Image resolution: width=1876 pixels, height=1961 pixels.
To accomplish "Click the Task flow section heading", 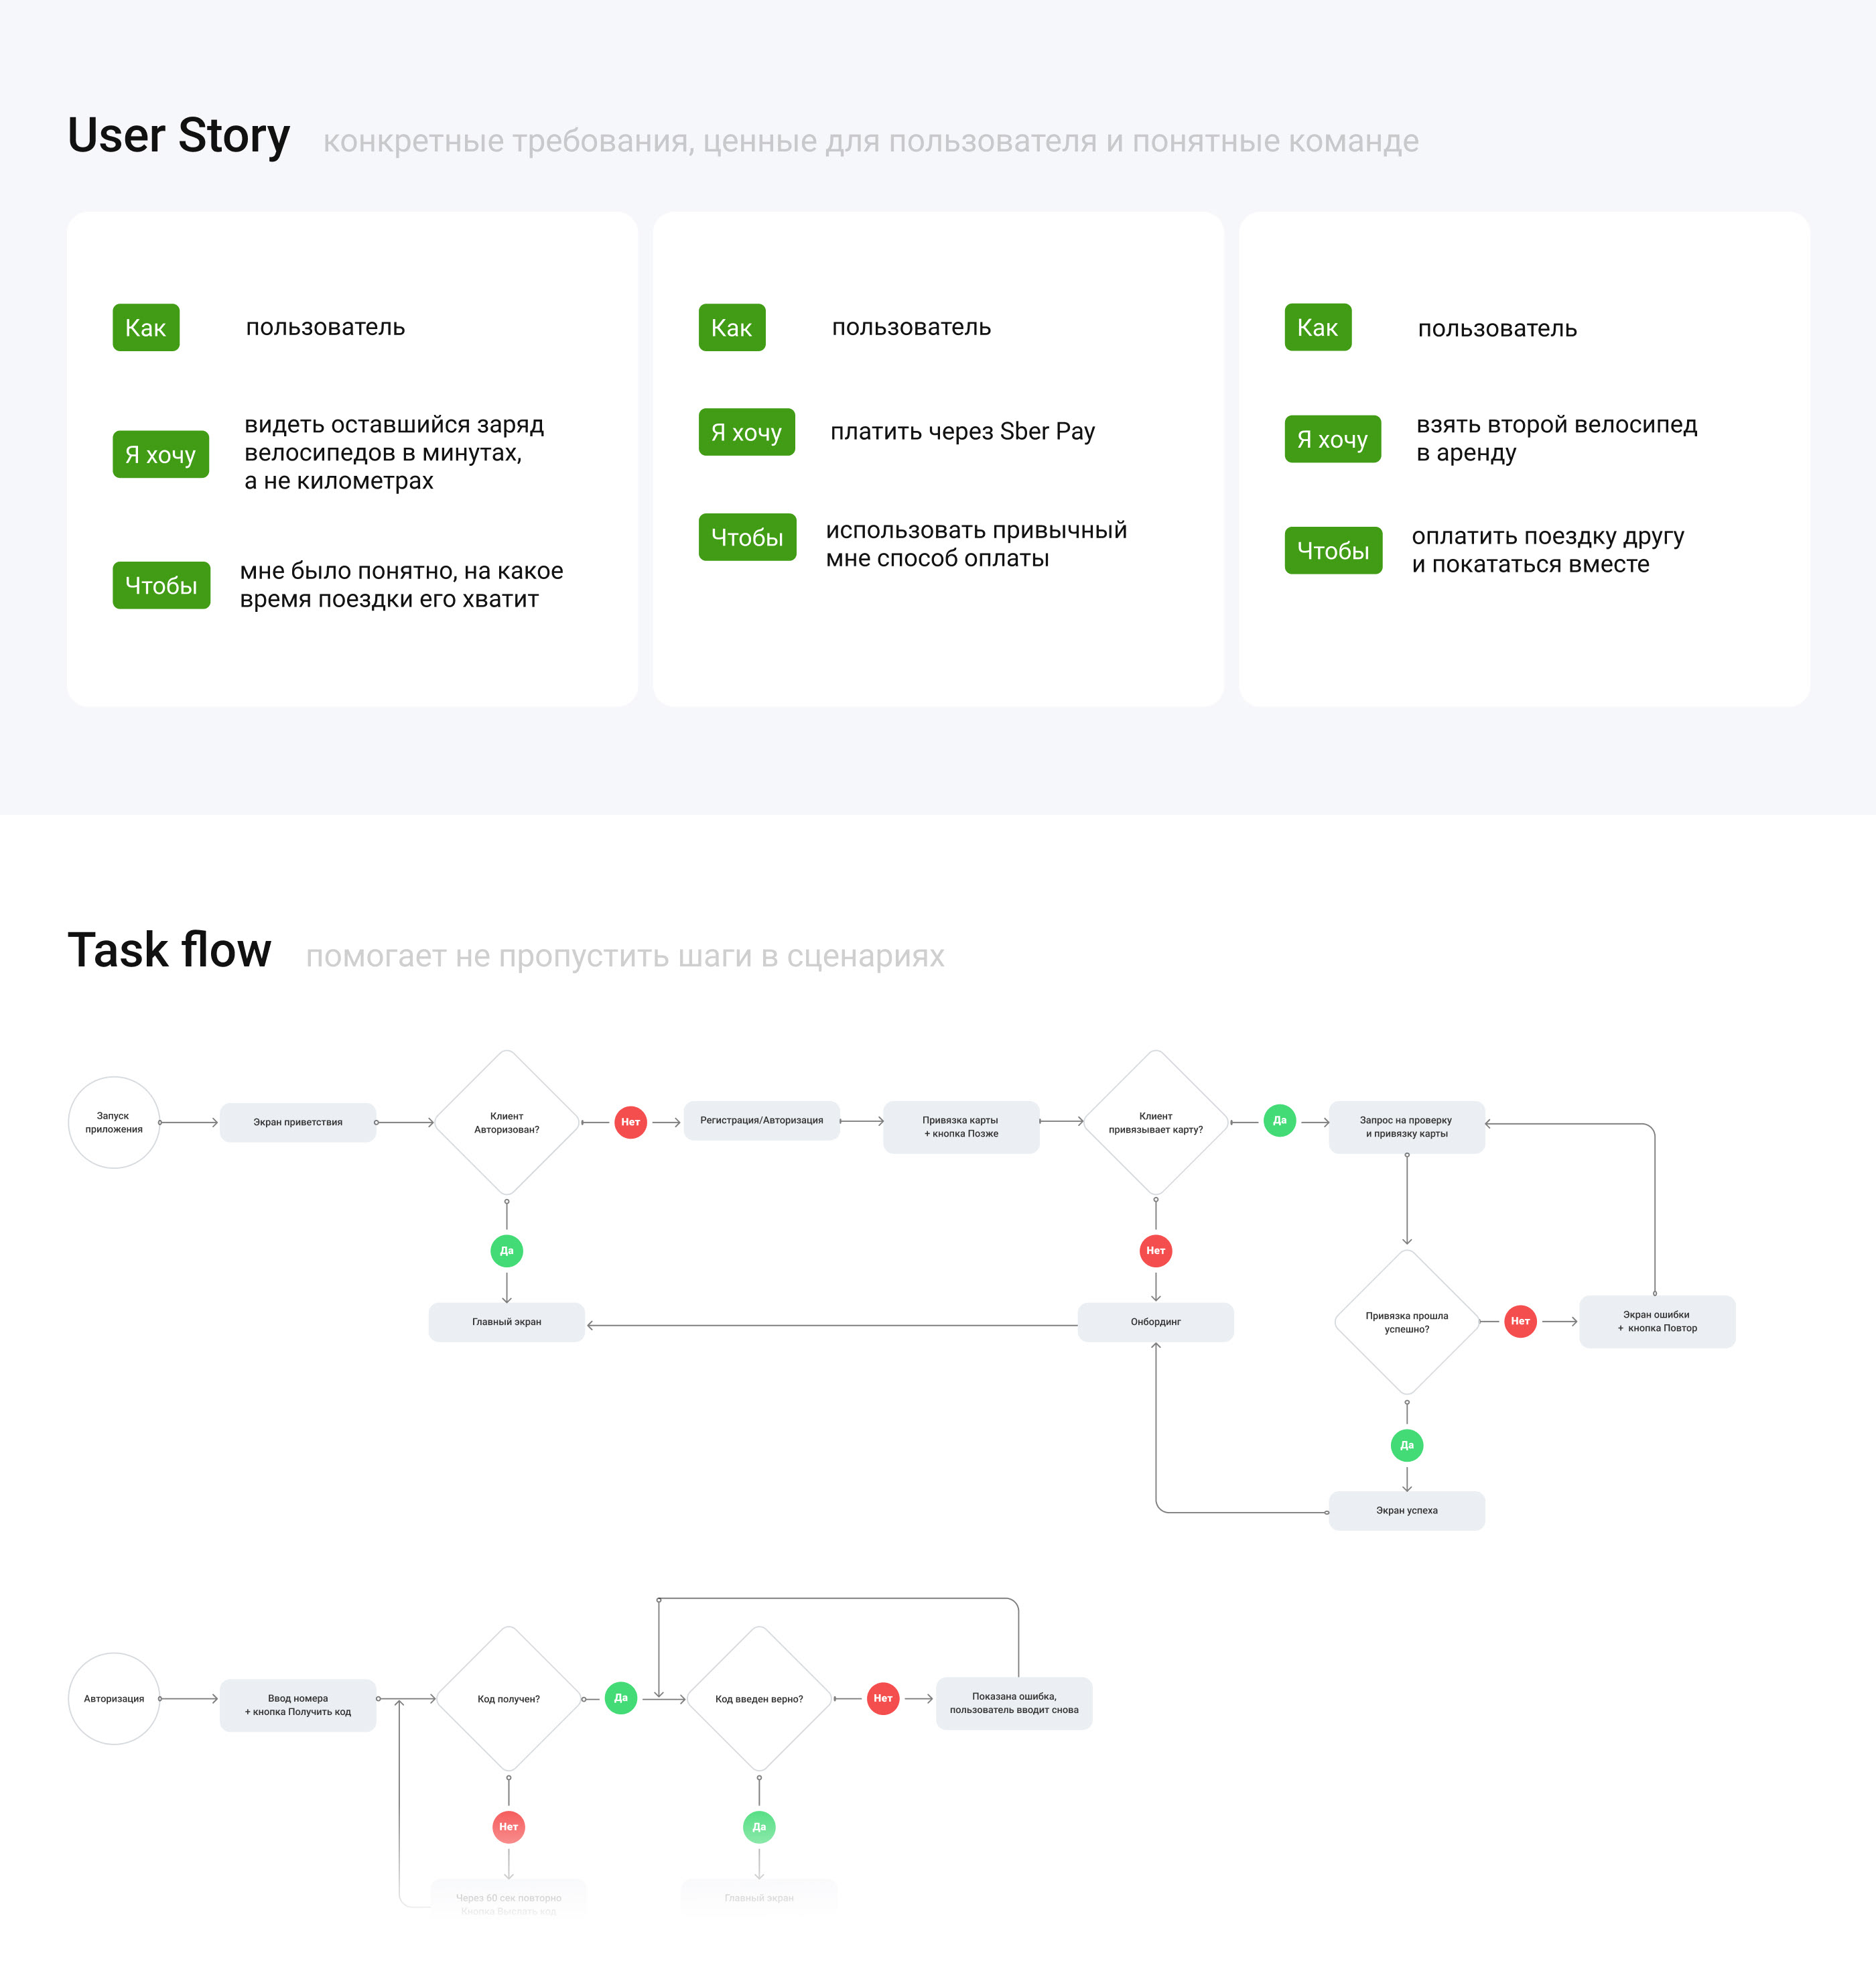I will [169, 950].
